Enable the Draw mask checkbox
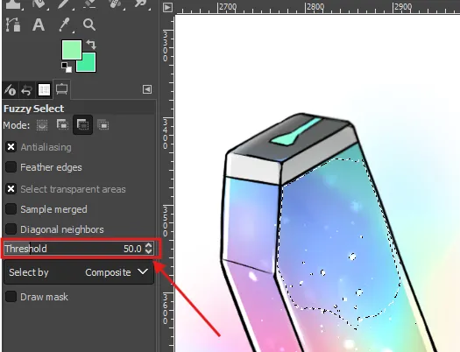The height and width of the screenshot is (352, 460). [11, 297]
